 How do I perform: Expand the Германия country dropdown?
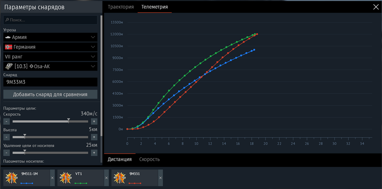click(50, 47)
